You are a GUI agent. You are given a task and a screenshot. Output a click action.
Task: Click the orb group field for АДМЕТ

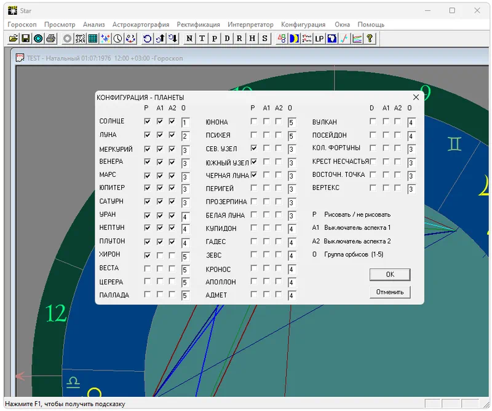pyautogui.click(x=292, y=296)
